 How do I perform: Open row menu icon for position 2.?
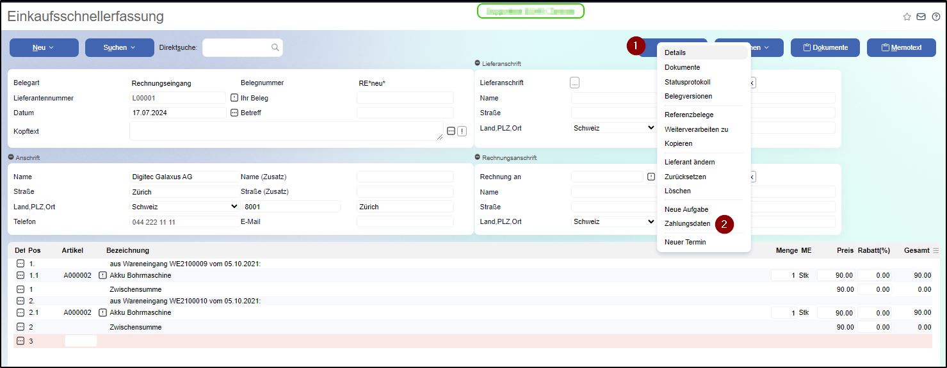(20, 301)
